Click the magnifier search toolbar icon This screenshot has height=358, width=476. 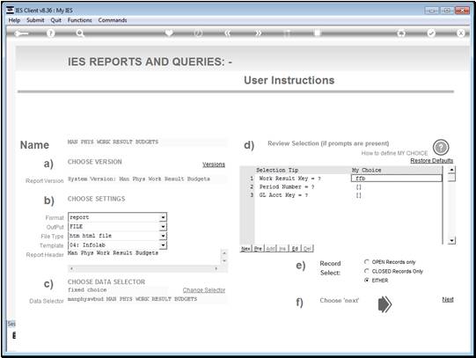coord(80,33)
